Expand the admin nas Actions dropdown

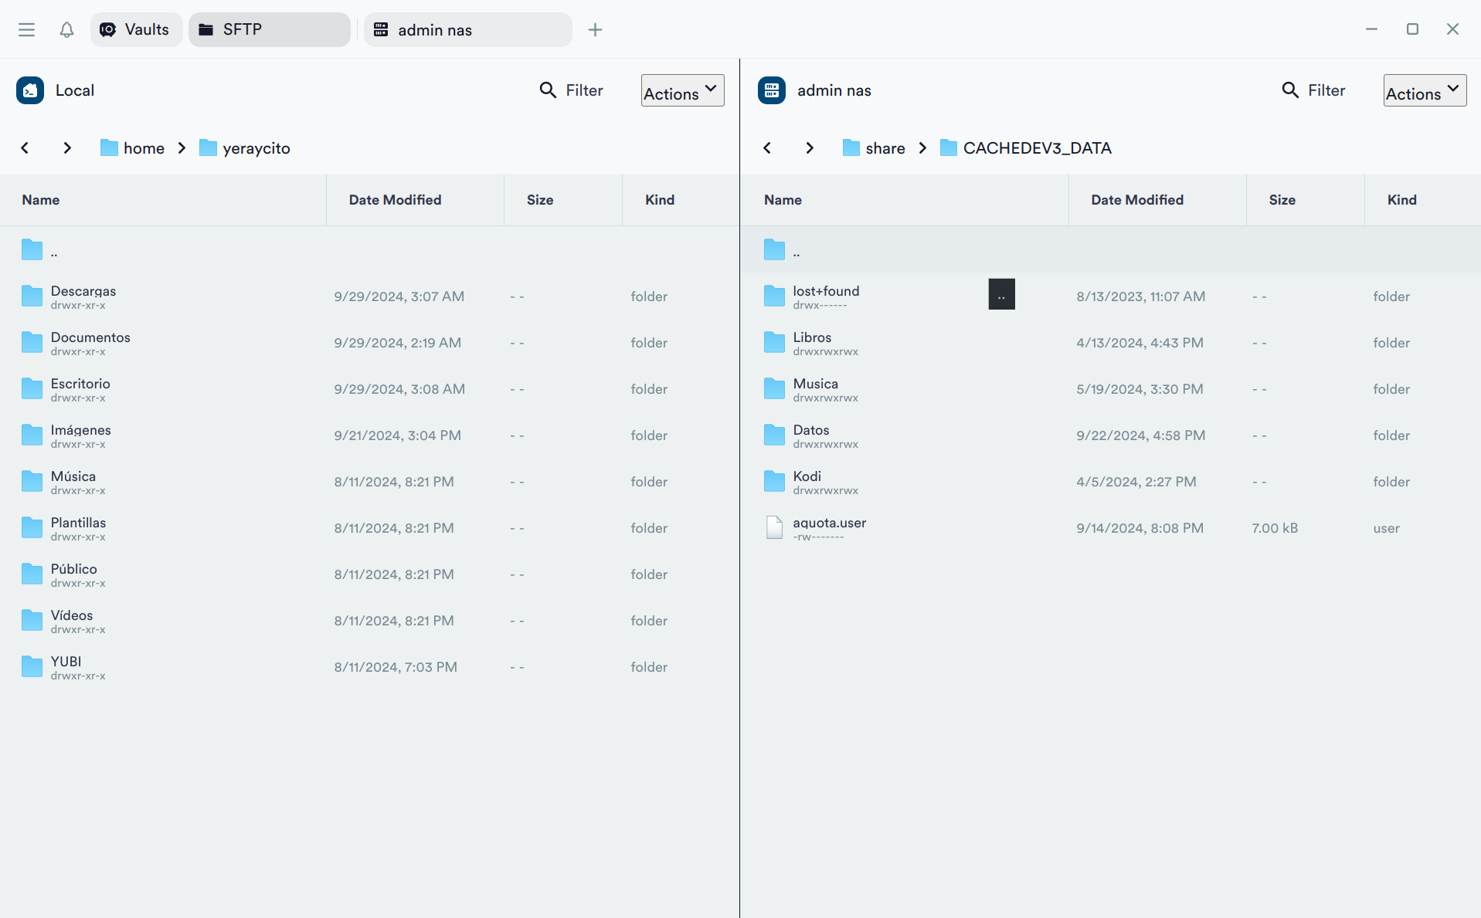coord(1424,91)
